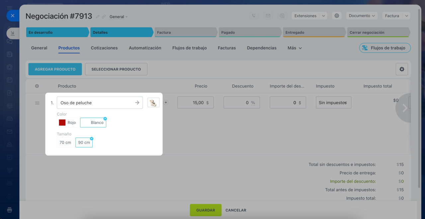Switch to the Automatización tab
Image resolution: width=425 pixels, height=219 pixels.
(145, 48)
